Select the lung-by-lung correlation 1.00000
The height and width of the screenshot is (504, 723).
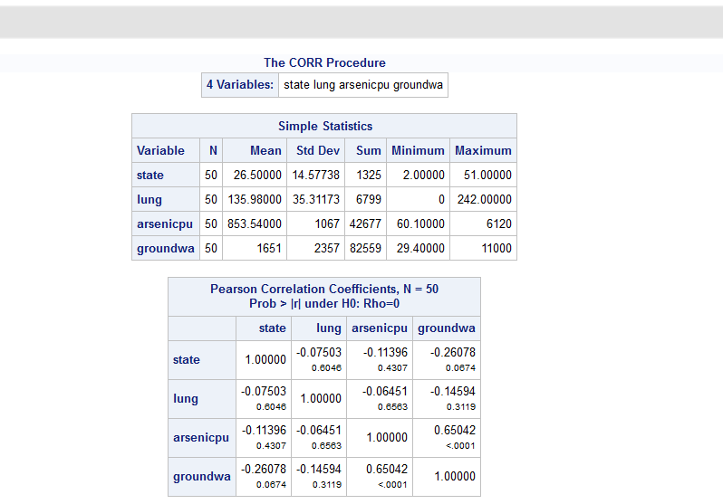(321, 399)
